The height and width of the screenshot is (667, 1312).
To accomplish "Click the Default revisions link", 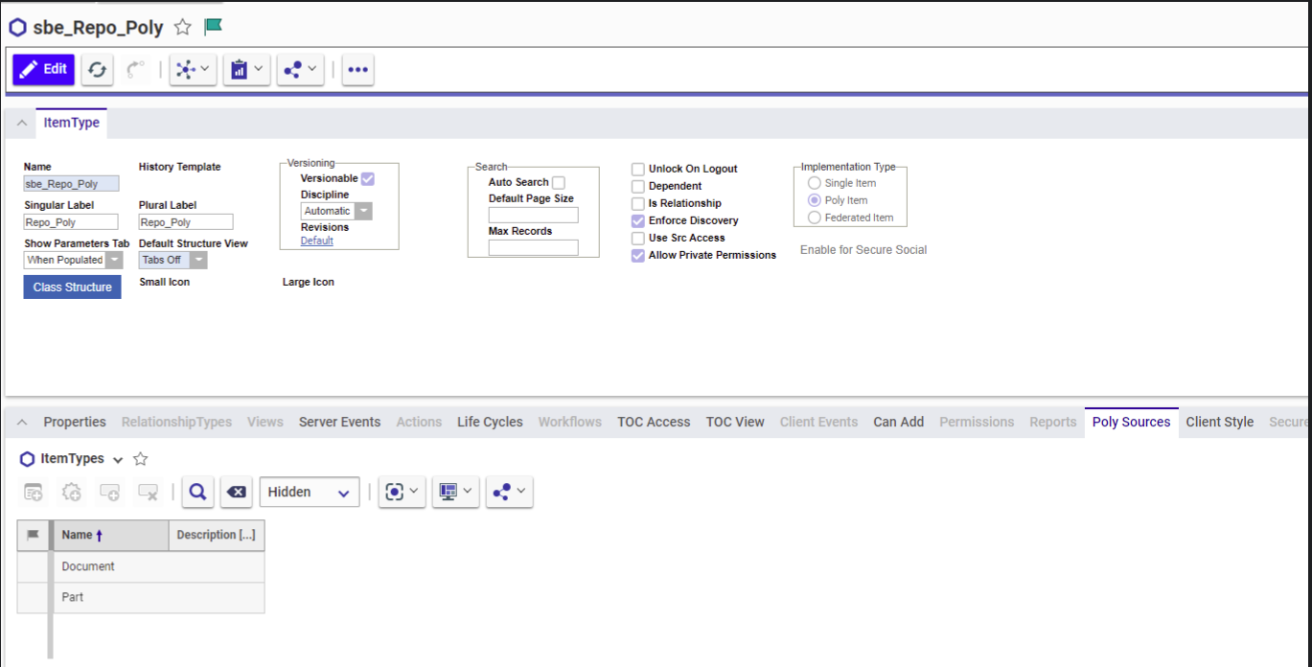I will click(317, 241).
